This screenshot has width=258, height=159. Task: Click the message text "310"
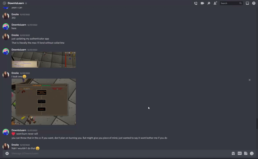(13, 18)
